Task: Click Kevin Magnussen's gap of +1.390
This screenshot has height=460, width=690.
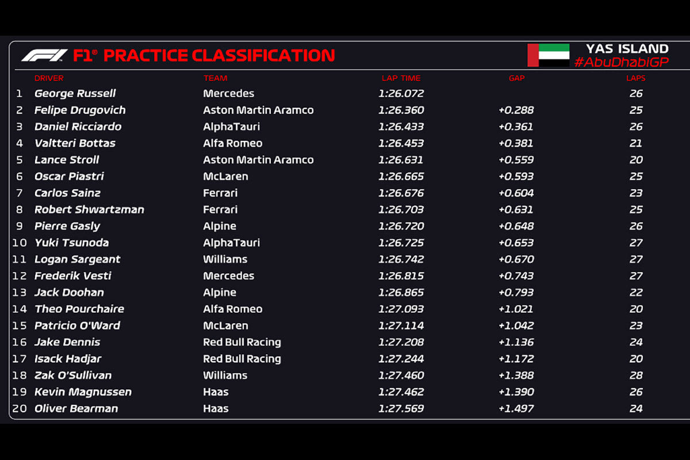Action: coord(516,392)
